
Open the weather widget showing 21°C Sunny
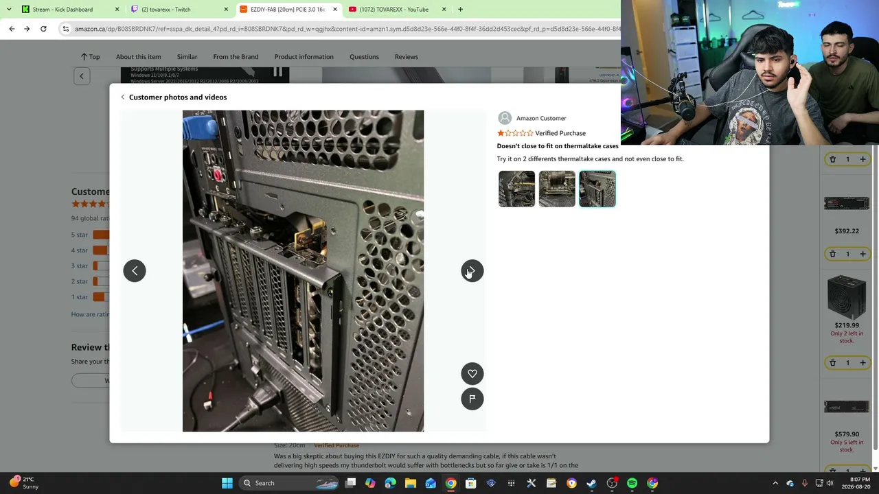click(24, 483)
